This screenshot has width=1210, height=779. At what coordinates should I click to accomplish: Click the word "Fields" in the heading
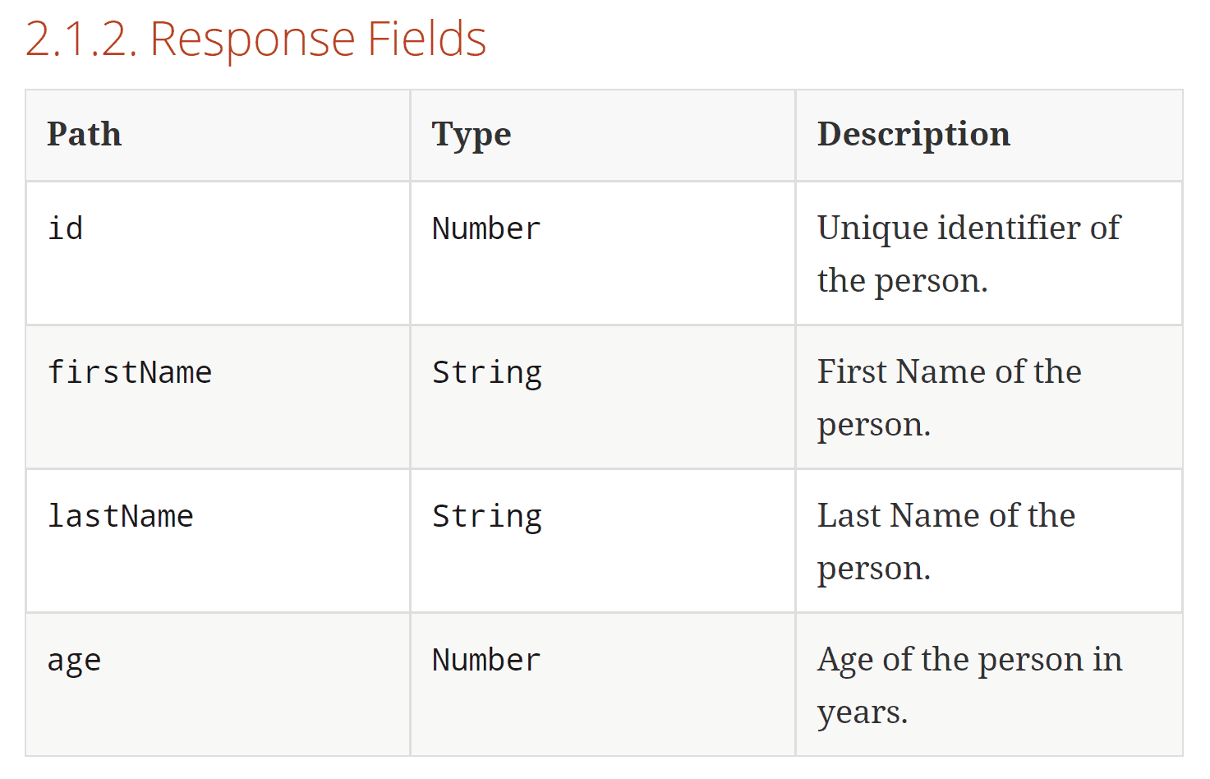(x=426, y=39)
